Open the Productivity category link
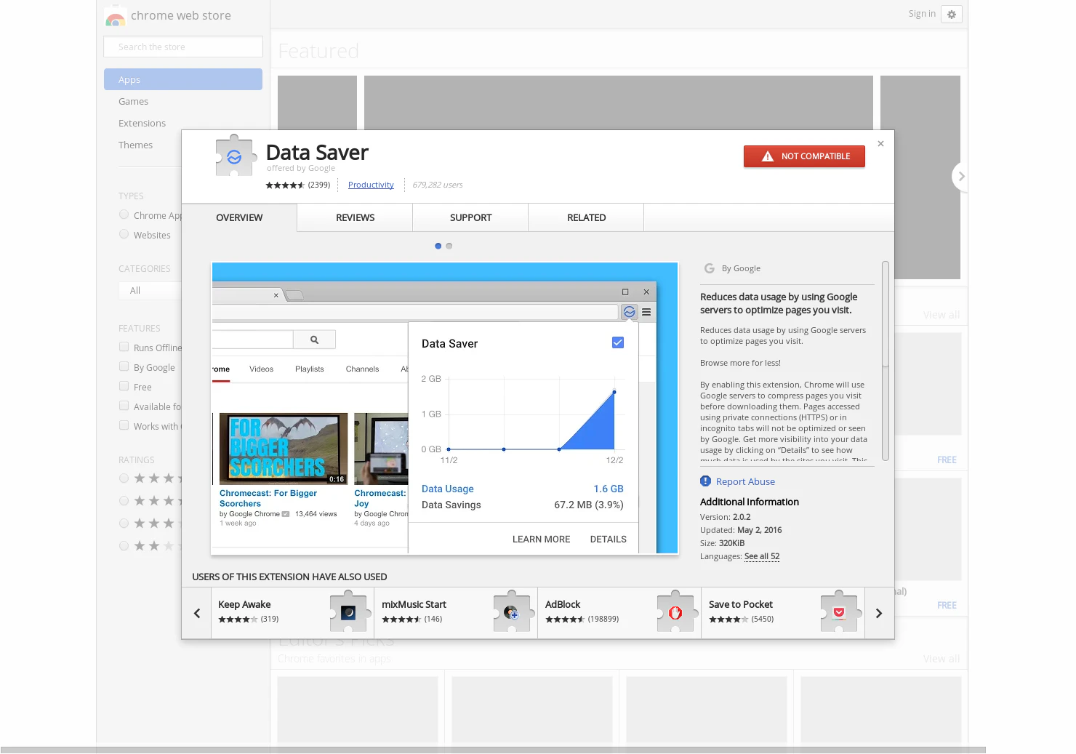The image size is (1076, 754). click(371, 185)
